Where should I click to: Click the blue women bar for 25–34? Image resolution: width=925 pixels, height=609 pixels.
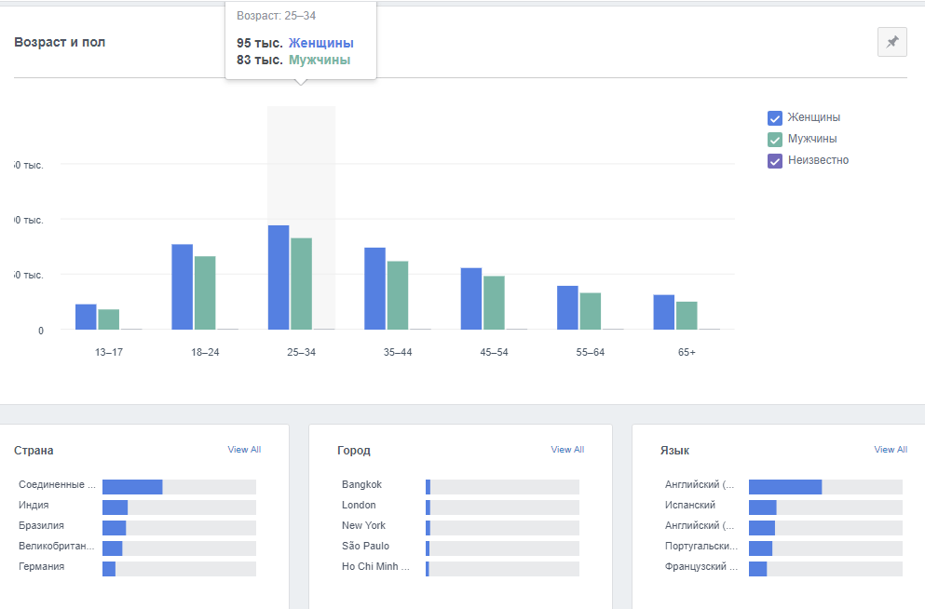point(279,277)
